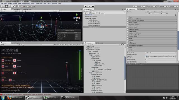Toggle Advanced Rendering performance box
179x100 pixels.
coord(15,73)
